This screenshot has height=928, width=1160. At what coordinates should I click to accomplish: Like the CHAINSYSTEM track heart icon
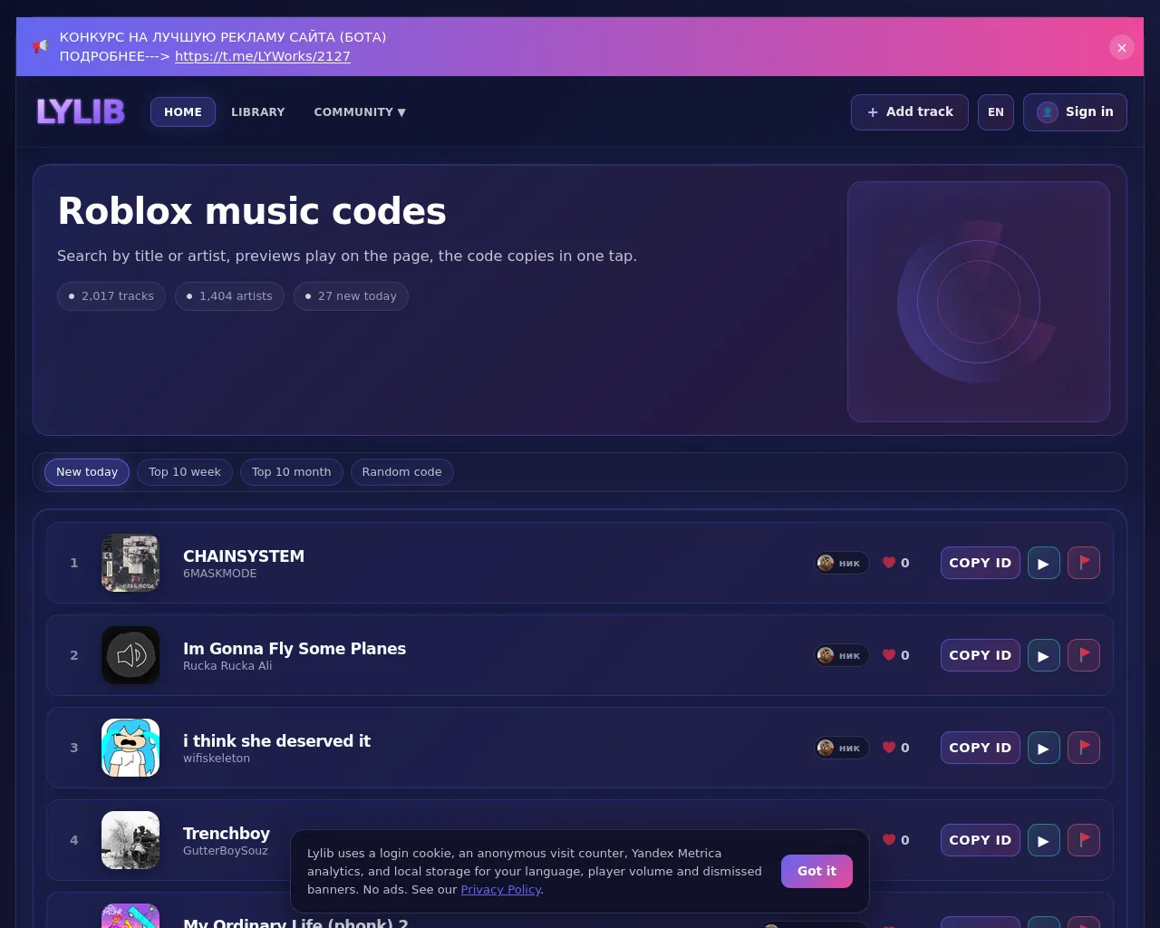pyautogui.click(x=889, y=563)
